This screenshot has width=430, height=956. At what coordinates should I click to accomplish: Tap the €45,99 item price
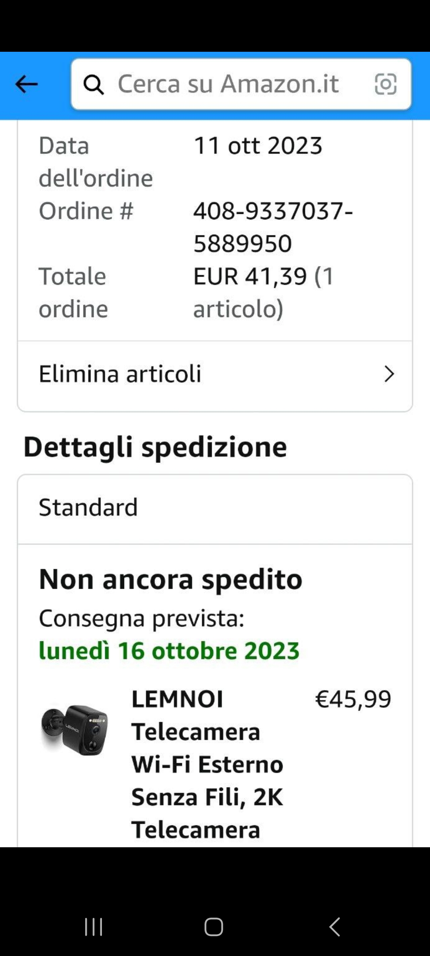click(x=353, y=699)
